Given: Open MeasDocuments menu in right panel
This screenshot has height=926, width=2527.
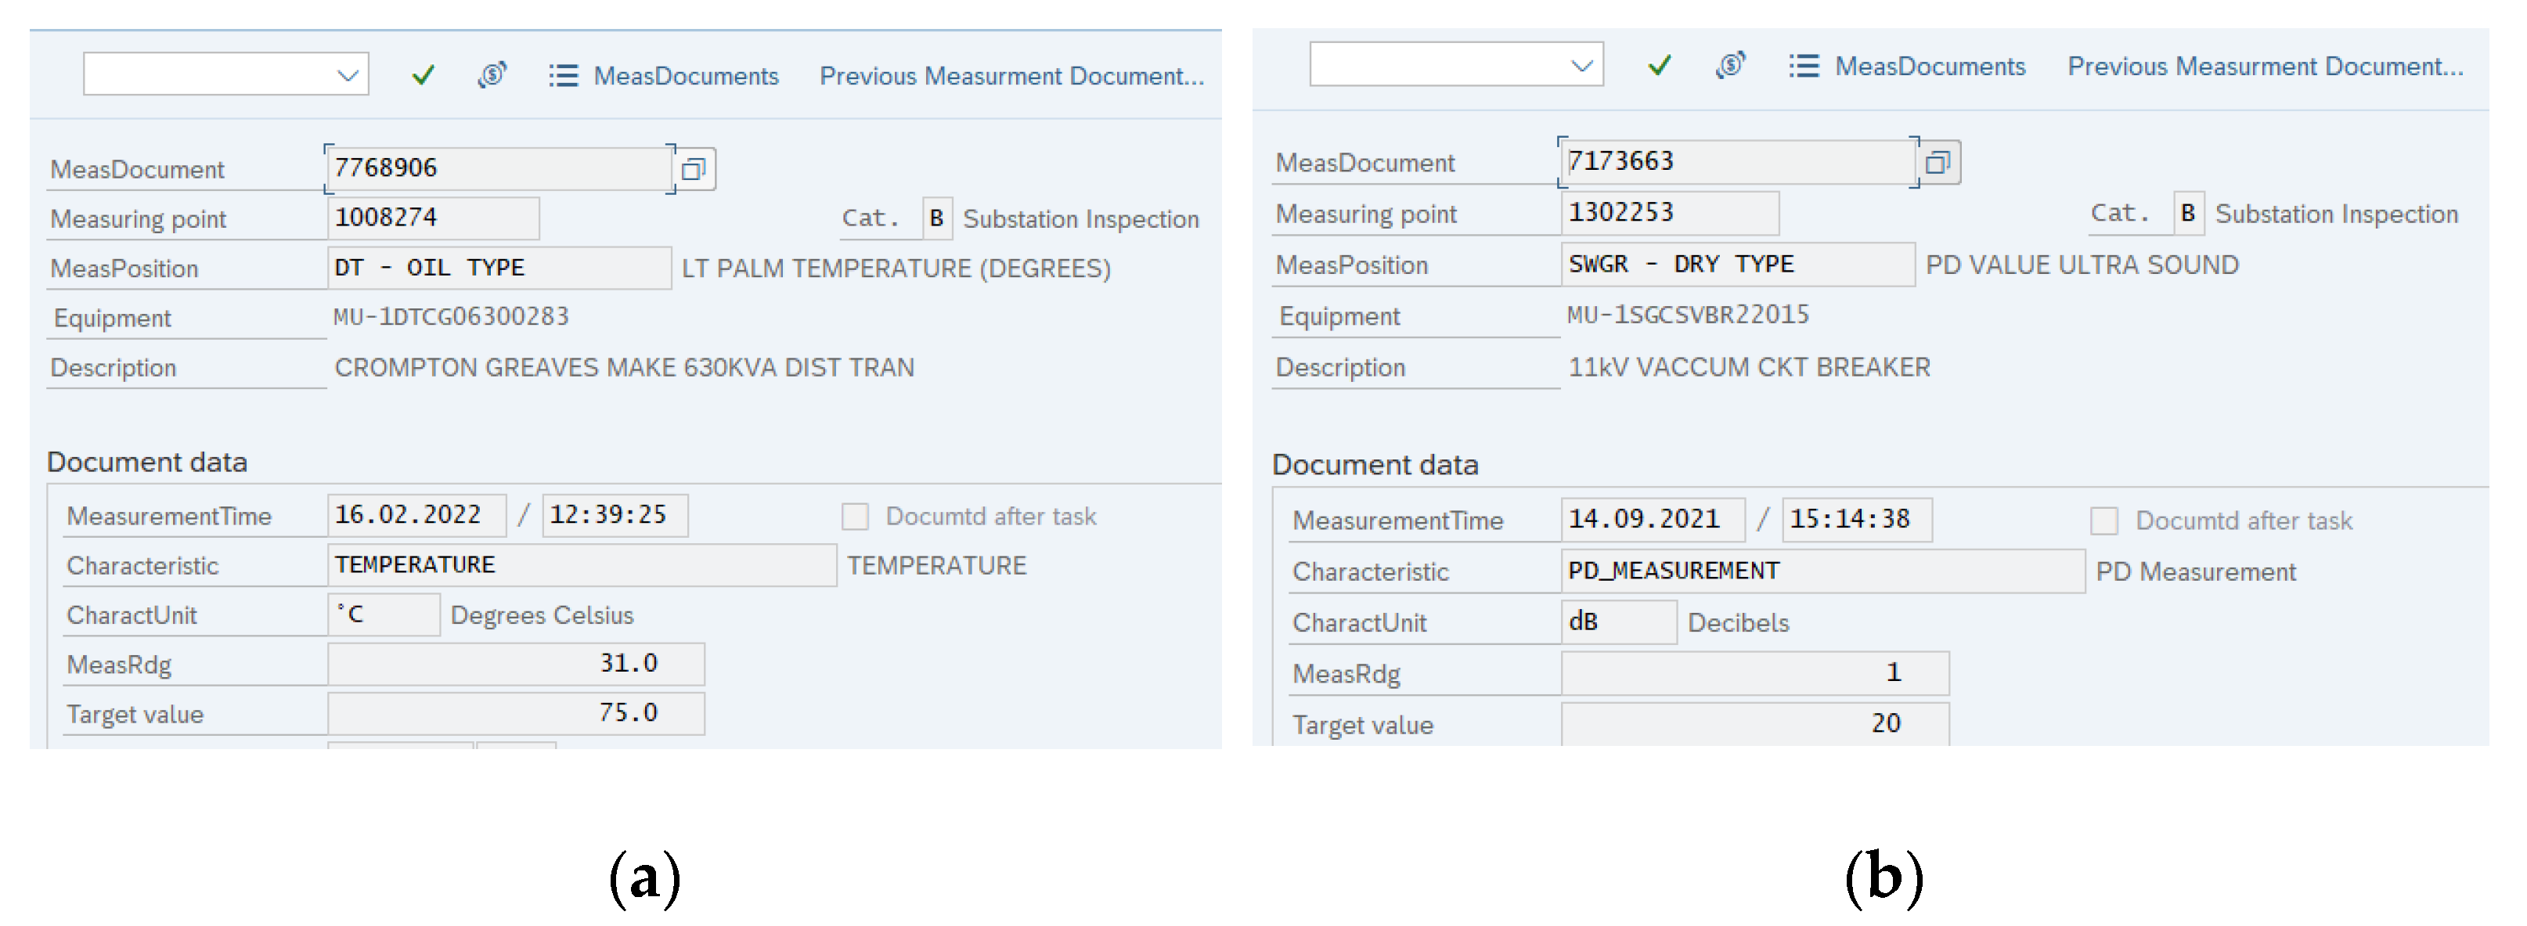Looking at the screenshot, I should coord(1930,66).
